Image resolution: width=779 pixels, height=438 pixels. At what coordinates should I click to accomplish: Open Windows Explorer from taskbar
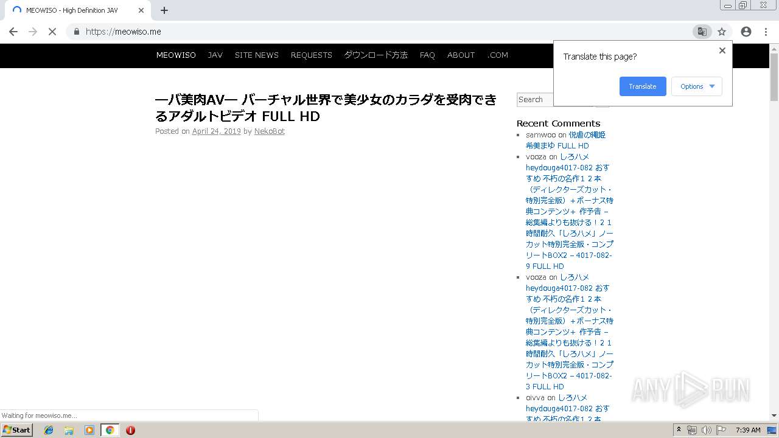pos(69,430)
